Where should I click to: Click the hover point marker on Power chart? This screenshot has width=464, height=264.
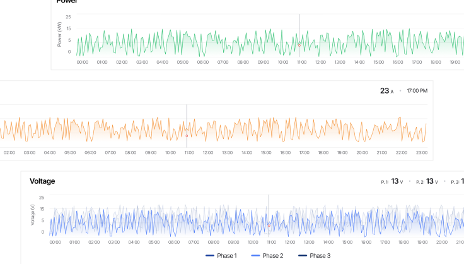[x=299, y=43]
